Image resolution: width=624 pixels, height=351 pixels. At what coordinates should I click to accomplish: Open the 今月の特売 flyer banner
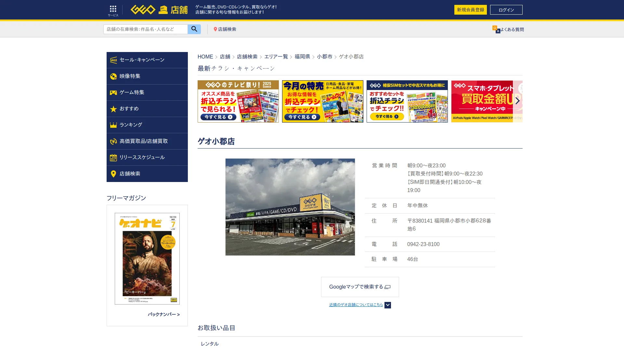click(323, 101)
